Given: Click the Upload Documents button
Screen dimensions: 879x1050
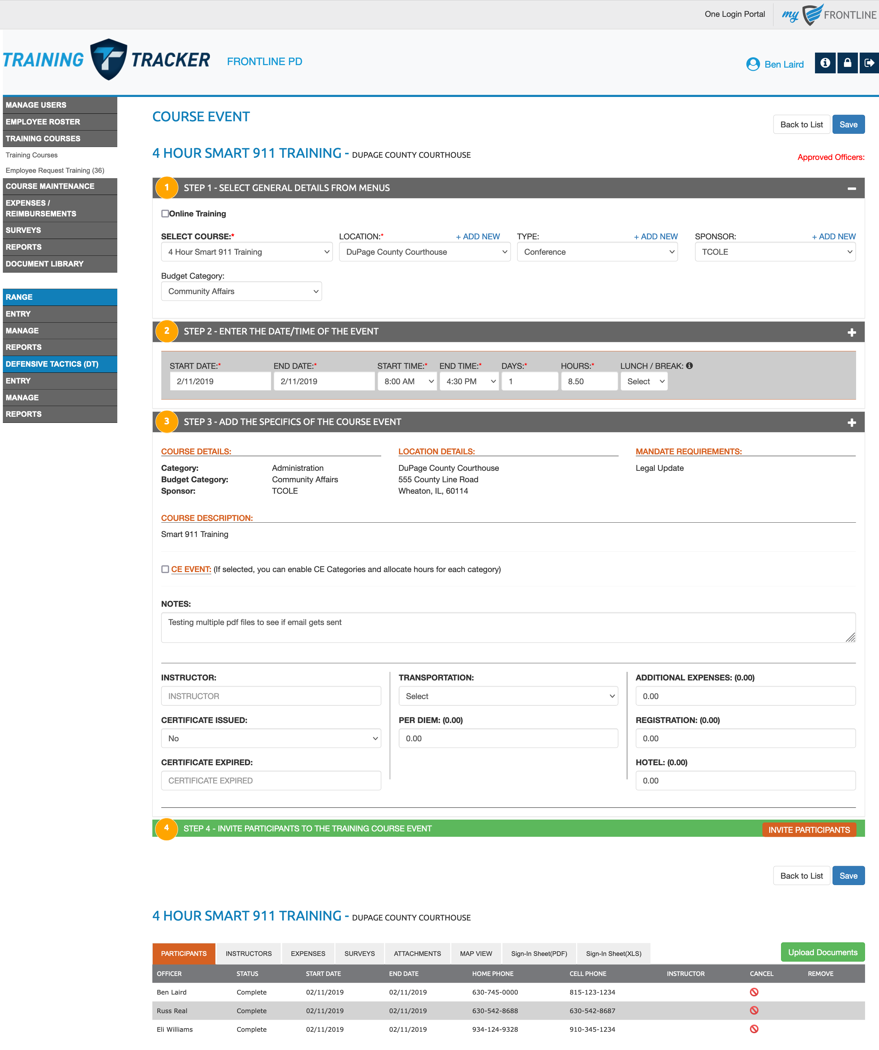Looking at the screenshot, I should (822, 952).
